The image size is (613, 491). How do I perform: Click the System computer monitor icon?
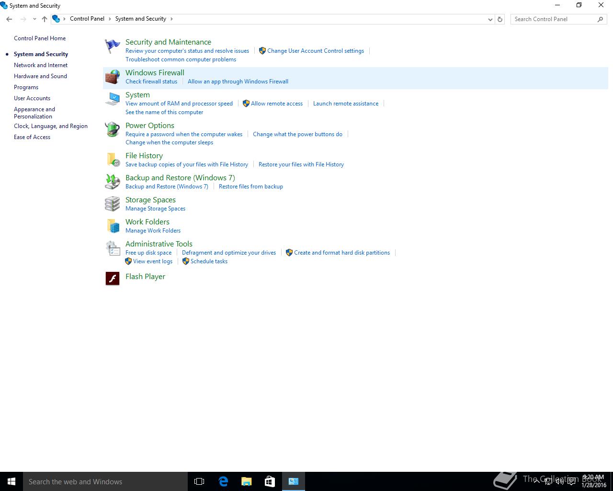click(113, 99)
